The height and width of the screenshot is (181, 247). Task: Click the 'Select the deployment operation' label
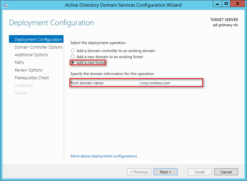[x=98, y=43]
